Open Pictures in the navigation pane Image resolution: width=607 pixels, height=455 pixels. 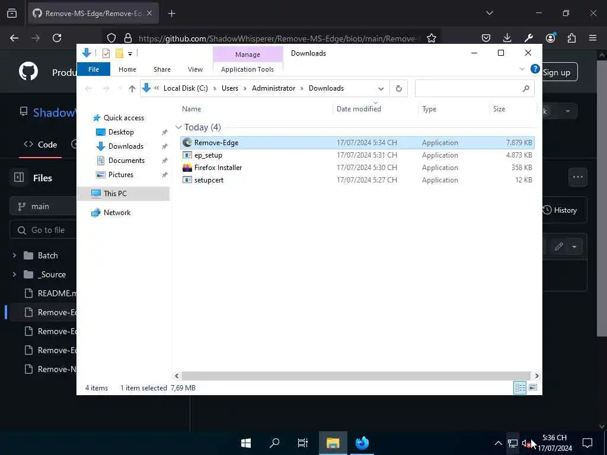pyautogui.click(x=121, y=175)
